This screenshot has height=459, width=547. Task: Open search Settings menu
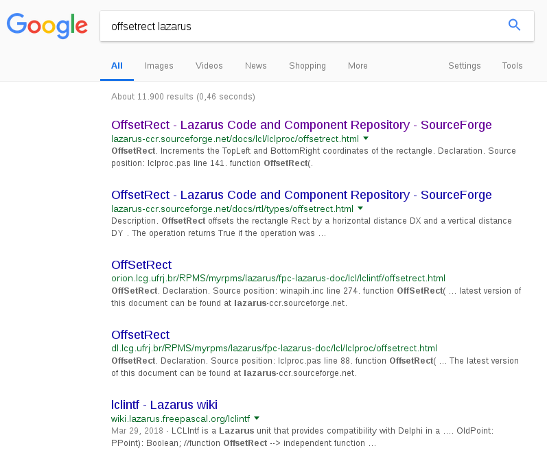464,66
